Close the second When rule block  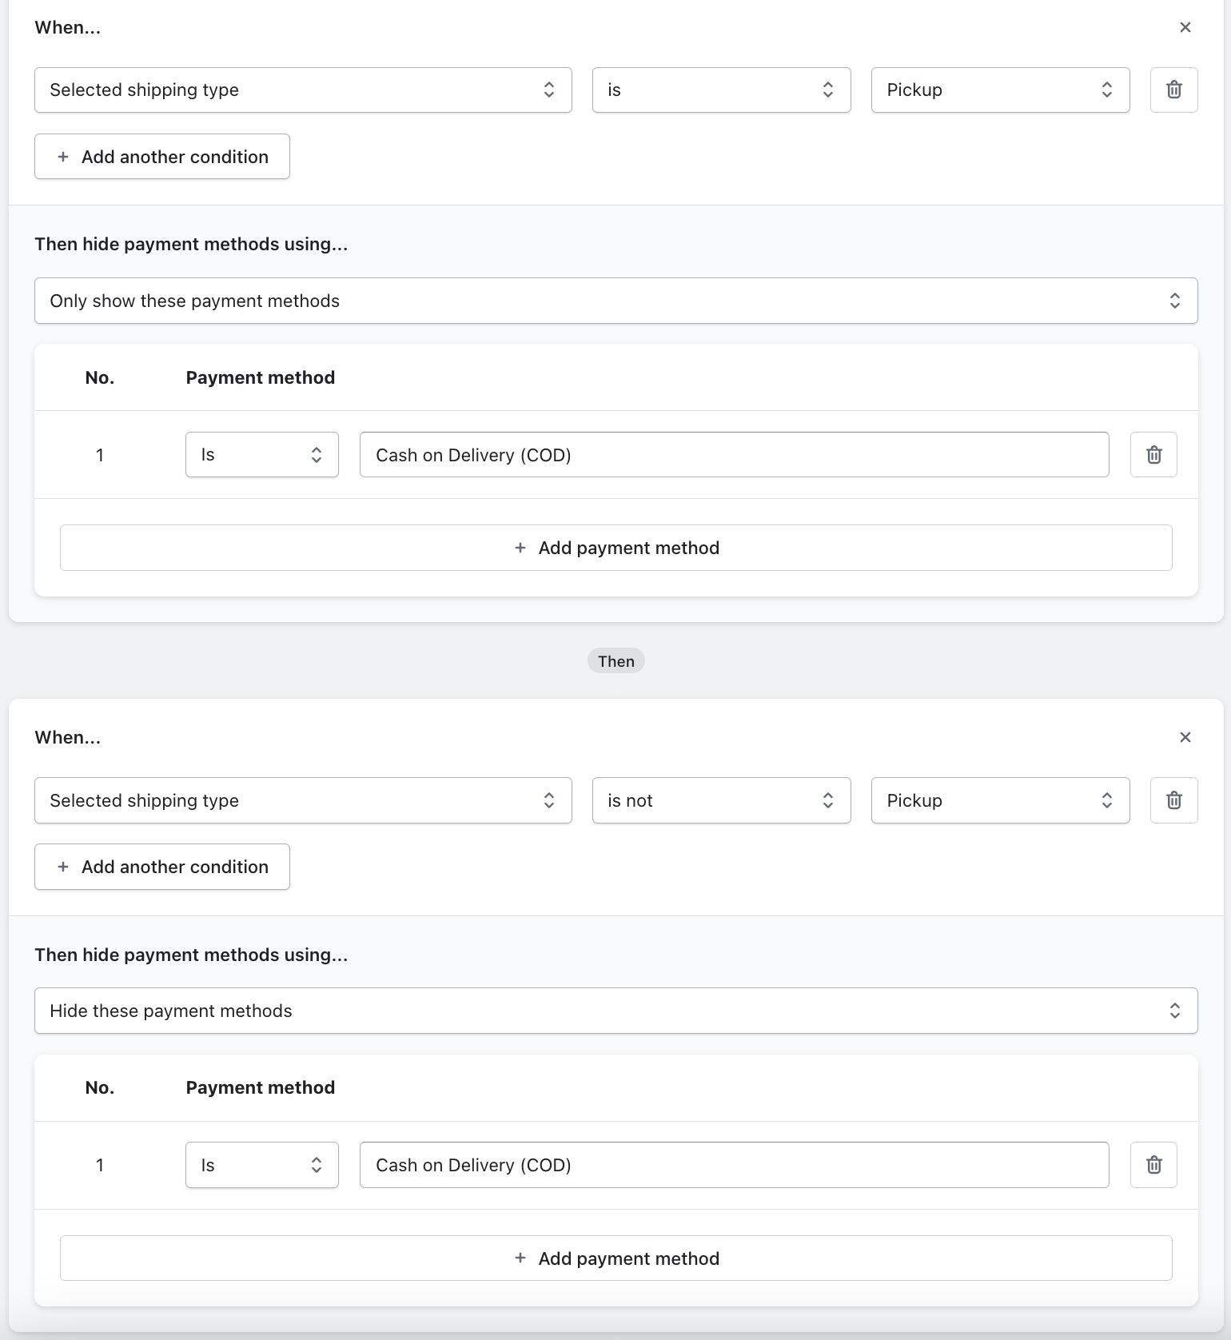[1185, 737]
